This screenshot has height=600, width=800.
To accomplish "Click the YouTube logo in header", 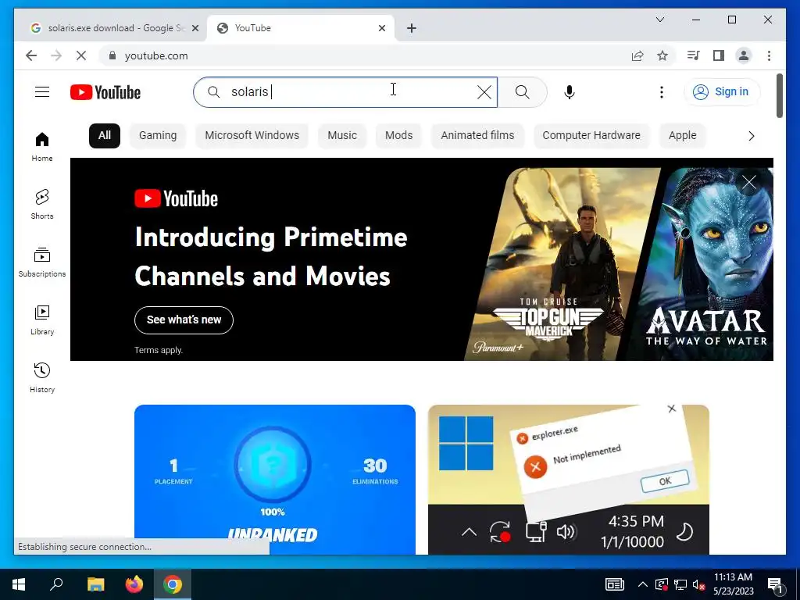I will click(105, 92).
